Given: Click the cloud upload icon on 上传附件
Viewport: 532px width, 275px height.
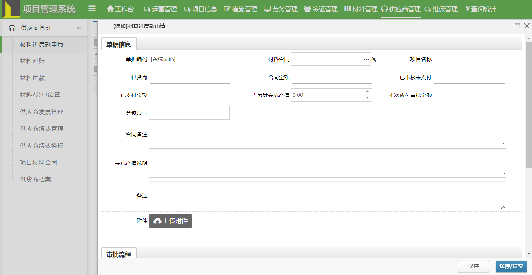Looking at the screenshot, I should [x=157, y=221].
